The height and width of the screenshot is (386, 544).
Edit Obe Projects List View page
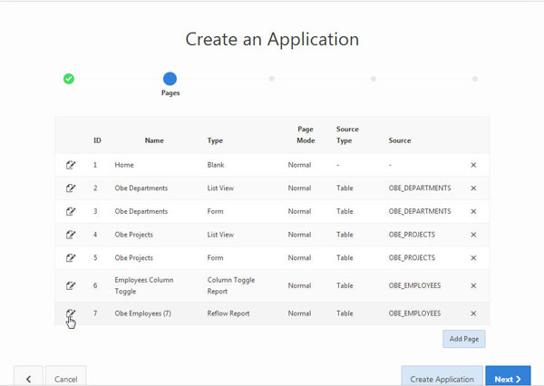tap(71, 235)
